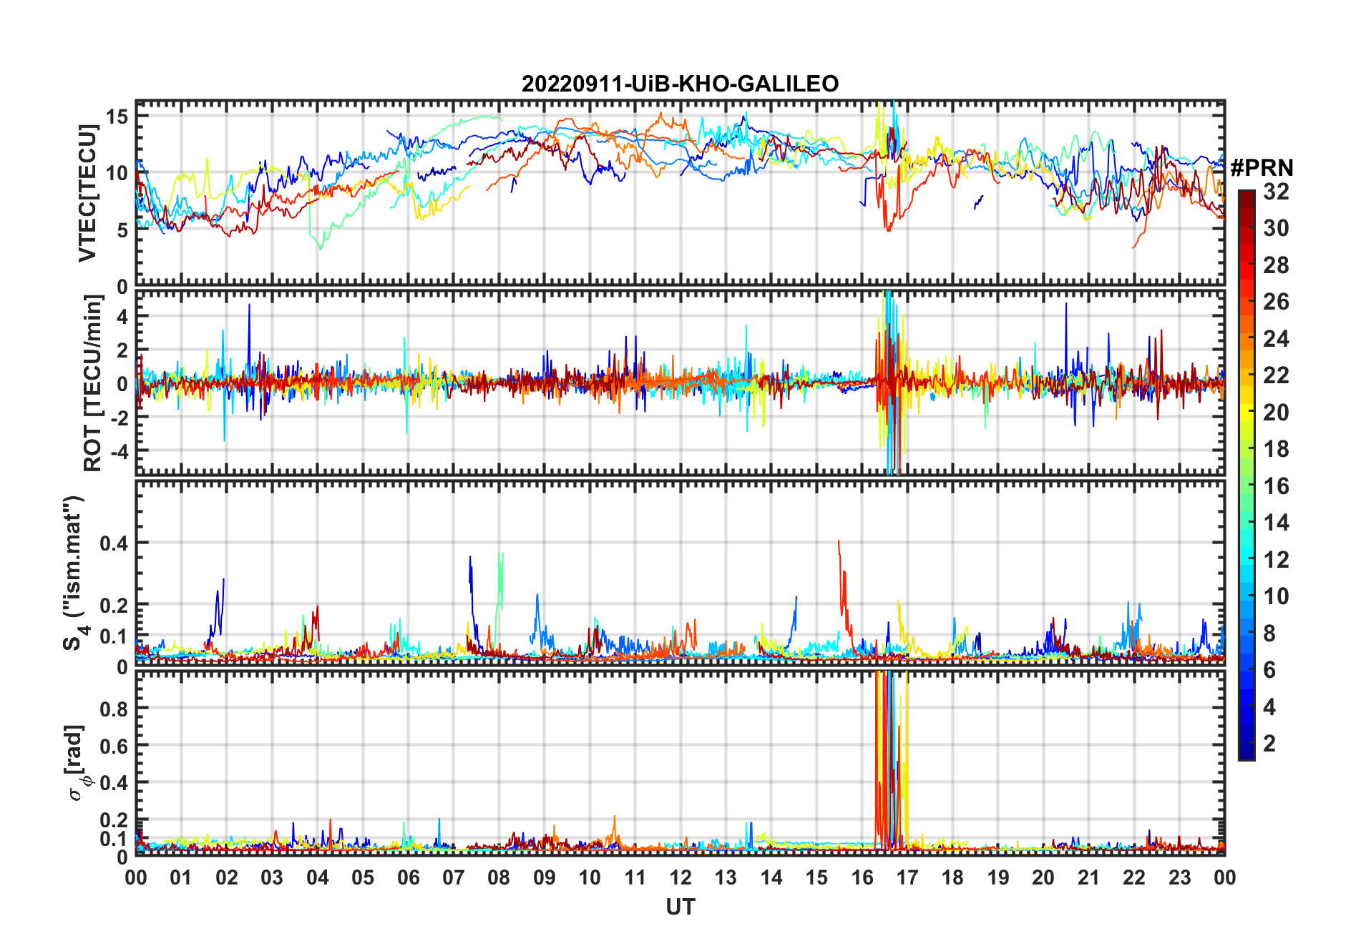1361x951 pixels.
Task: Click the #PRN colorbar title
Action: click(x=1262, y=168)
